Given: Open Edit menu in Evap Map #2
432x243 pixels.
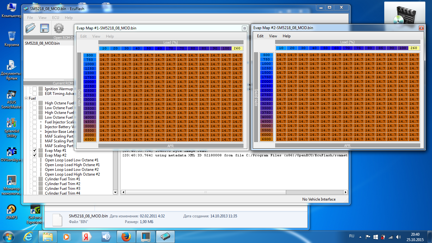Looking at the screenshot, I should [260, 36].
